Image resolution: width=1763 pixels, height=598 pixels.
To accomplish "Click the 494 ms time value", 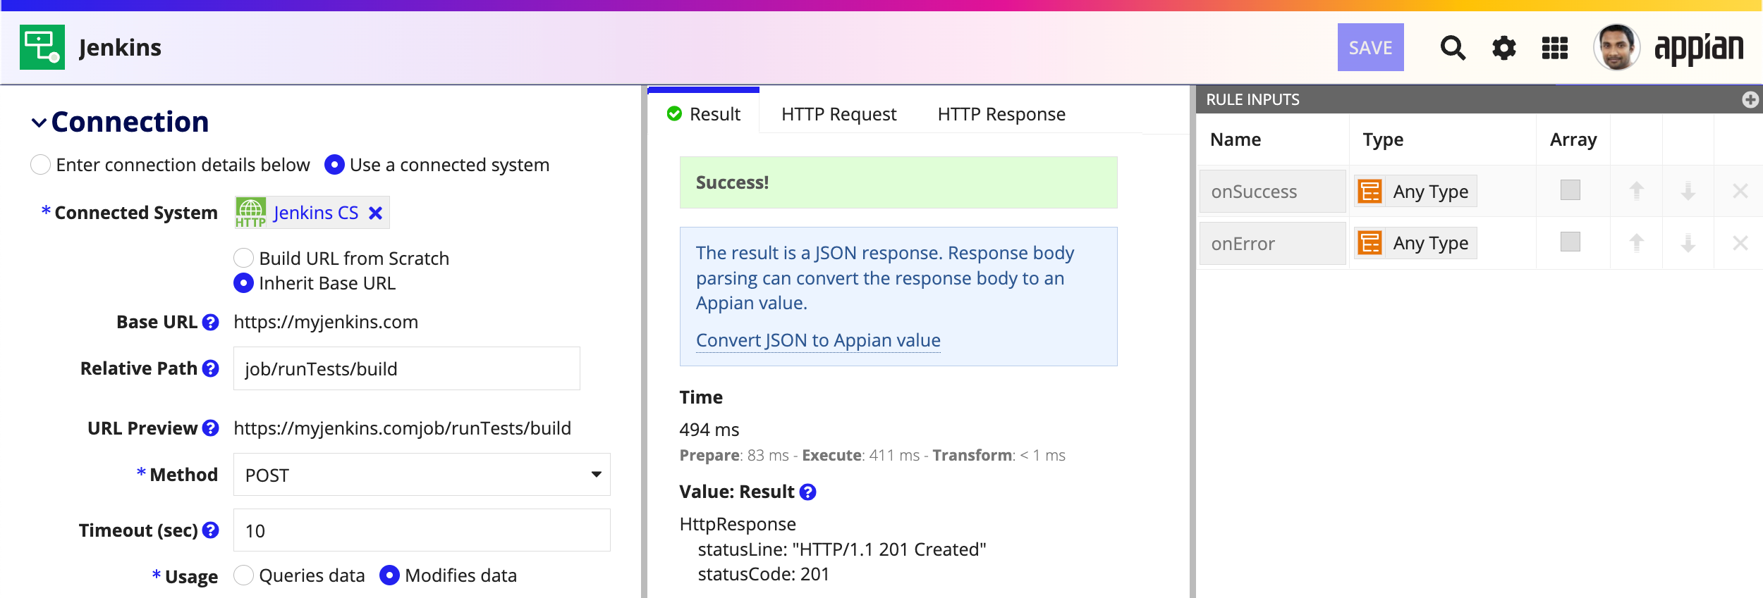I will pyautogui.click(x=709, y=430).
